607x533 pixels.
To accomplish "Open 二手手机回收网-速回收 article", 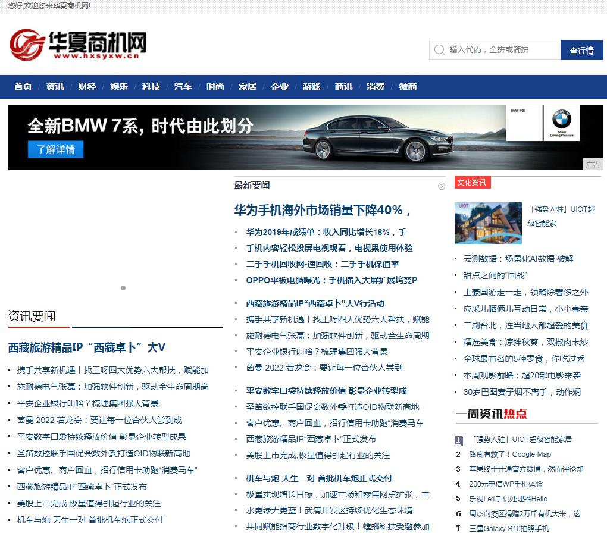I will click(x=323, y=264).
